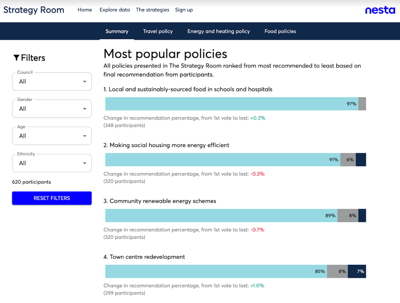This screenshot has width=400, height=303.
Task: Click the Sign up link
Action: [184, 10]
